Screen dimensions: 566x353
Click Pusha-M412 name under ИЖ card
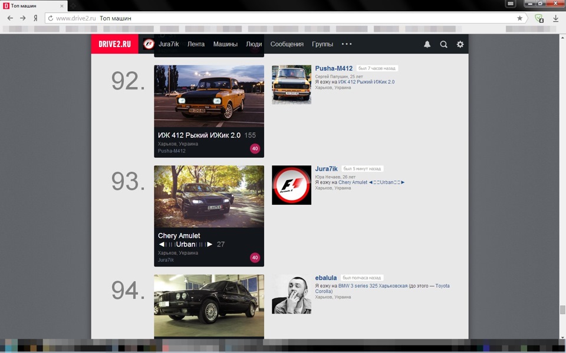pyautogui.click(x=172, y=151)
